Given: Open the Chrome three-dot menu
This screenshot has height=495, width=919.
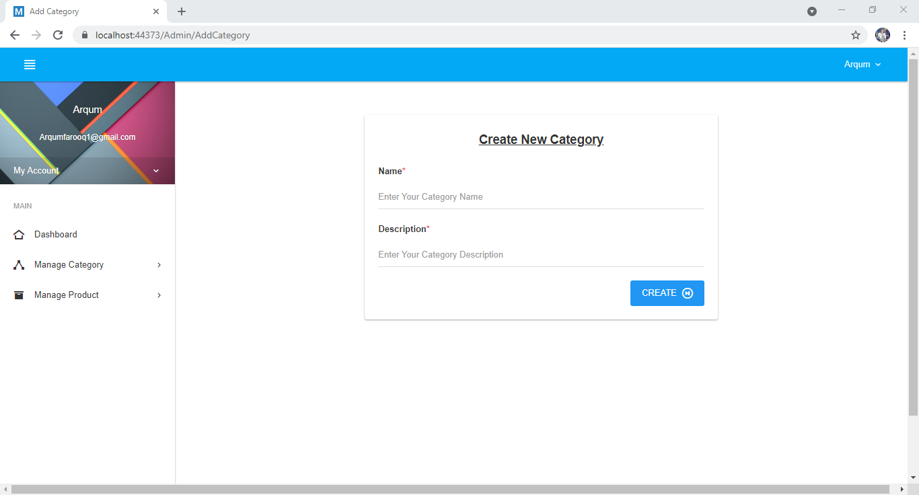Looking at the screenshot, I should tap(904, 35).
